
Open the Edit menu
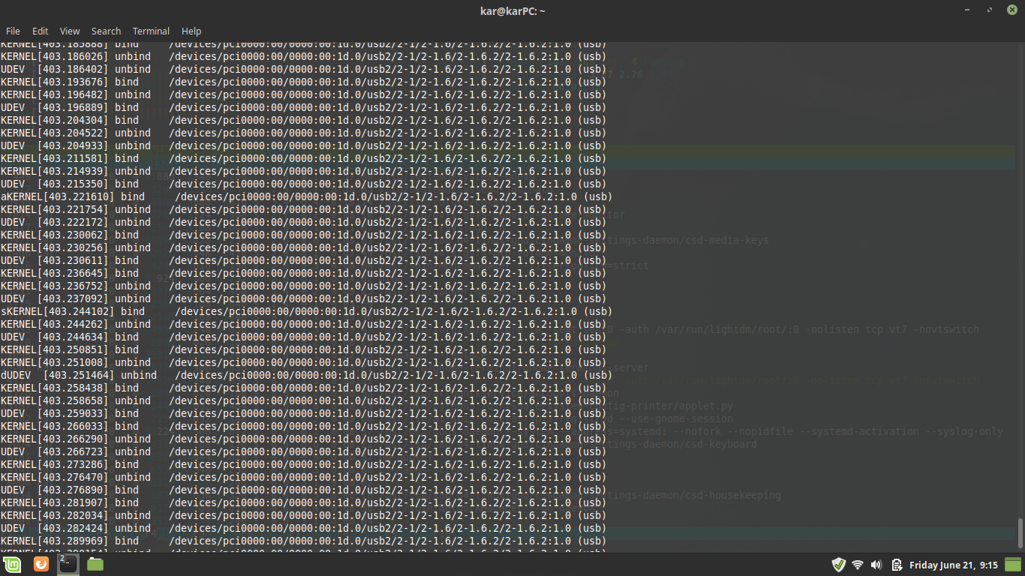click(40, 31)
